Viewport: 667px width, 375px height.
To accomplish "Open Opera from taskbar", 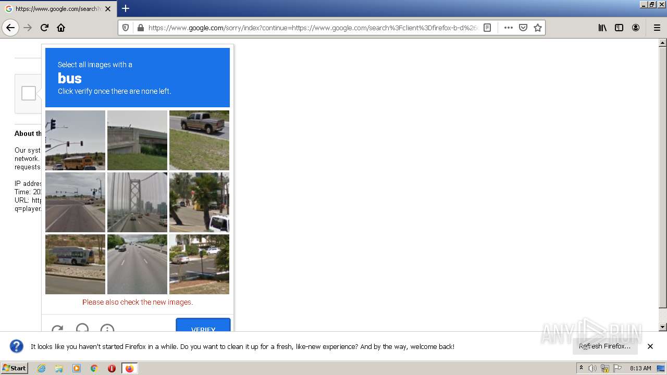I will pyautogui.click(x=112, y=368).
